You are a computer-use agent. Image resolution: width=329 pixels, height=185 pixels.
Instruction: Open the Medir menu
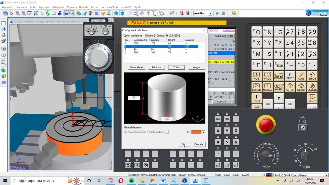[94, 7]
